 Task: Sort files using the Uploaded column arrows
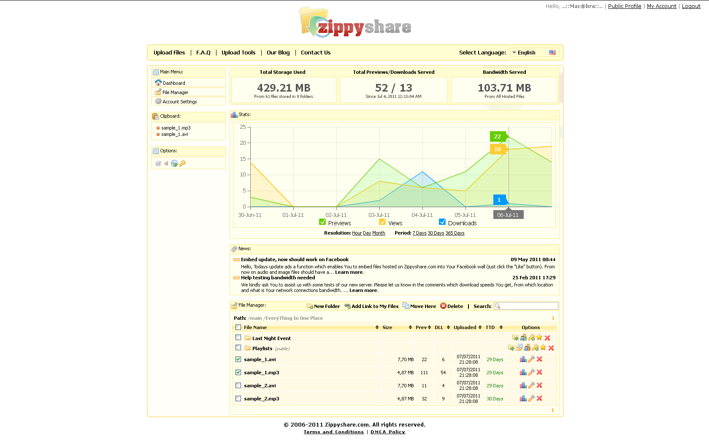point(480,327)
